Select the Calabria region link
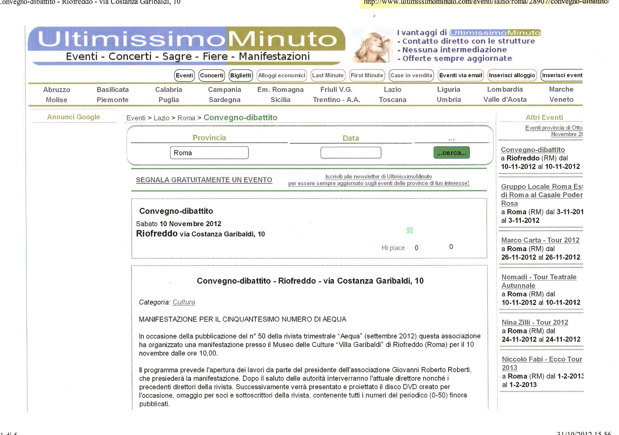 click(169, 90)
